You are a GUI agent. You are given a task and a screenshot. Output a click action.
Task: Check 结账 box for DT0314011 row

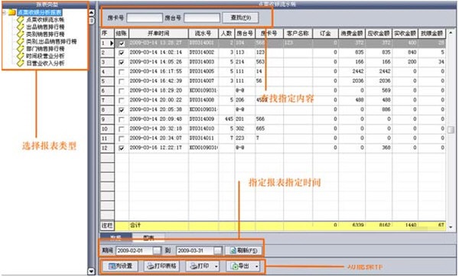click(x=122, y=138)
